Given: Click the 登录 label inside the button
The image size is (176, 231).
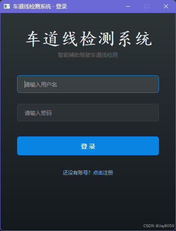Looking at the screenshot, I should click(x=88, y=146).
